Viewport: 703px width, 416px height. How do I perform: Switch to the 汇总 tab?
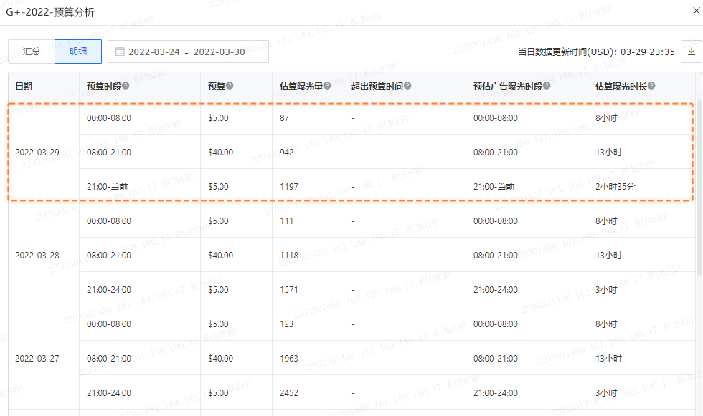tap(32, 52)
